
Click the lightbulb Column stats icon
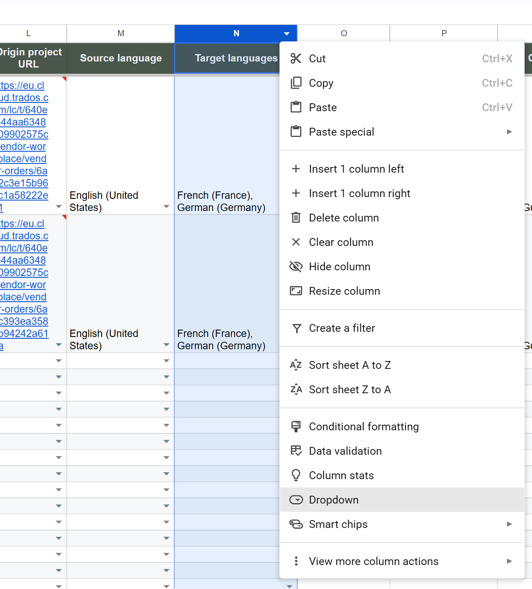(296, 475)
